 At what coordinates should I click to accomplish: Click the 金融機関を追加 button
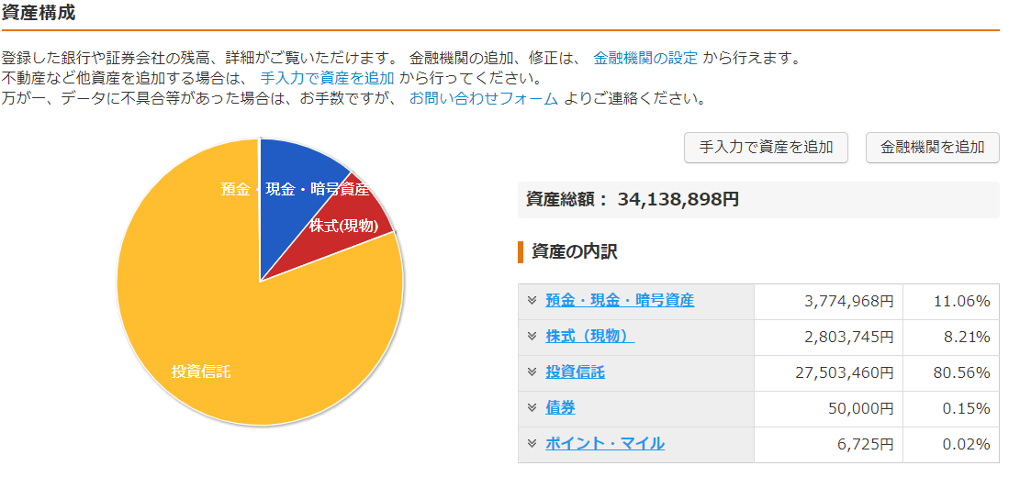pyautogui.click(x=932, y=148)
